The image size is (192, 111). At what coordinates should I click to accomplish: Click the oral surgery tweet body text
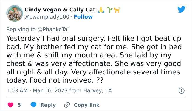tap(93, 59)
